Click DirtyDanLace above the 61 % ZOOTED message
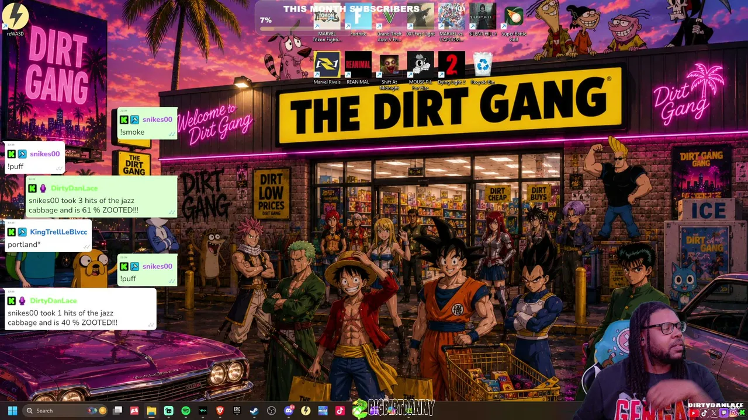Viewport: 748px width, 420px height. pyautogui.click(x=74, y=188)
